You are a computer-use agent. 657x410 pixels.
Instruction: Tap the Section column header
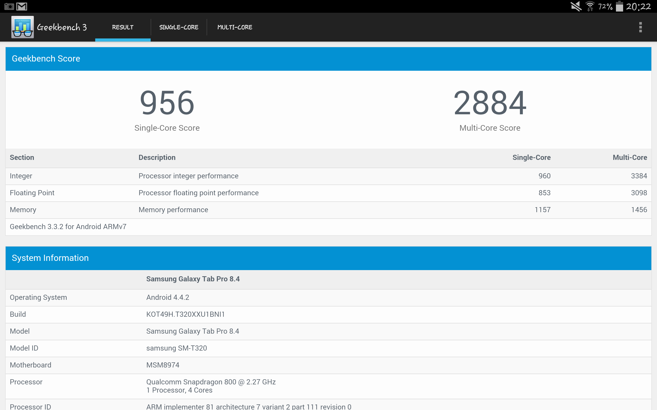click(22, 158)
